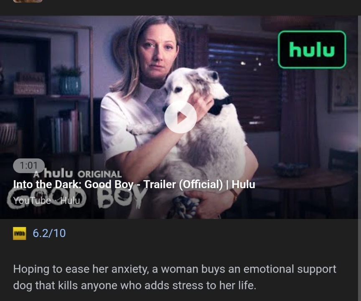The width and height of the screenshot is (361, 301).
Task: Click the 1:01 video duration badge
Action: pos(29,166)
